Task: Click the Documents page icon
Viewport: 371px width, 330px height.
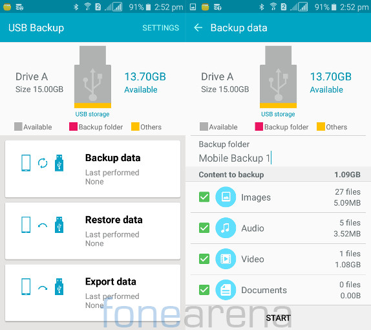Action: tap(226, 290)
